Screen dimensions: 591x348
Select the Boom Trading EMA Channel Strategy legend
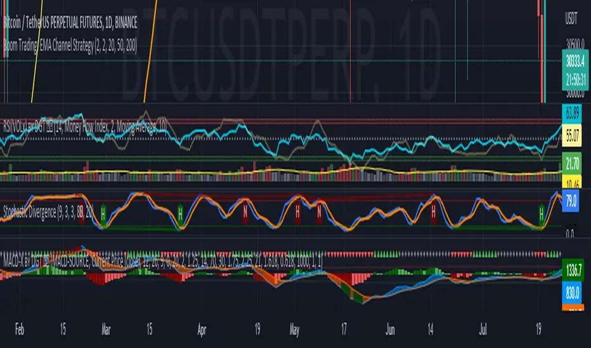[70, 46]
